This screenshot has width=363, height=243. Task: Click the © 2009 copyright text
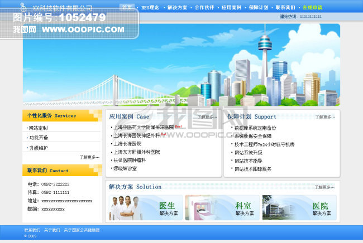pyautogui.click(x=30, y=236)
